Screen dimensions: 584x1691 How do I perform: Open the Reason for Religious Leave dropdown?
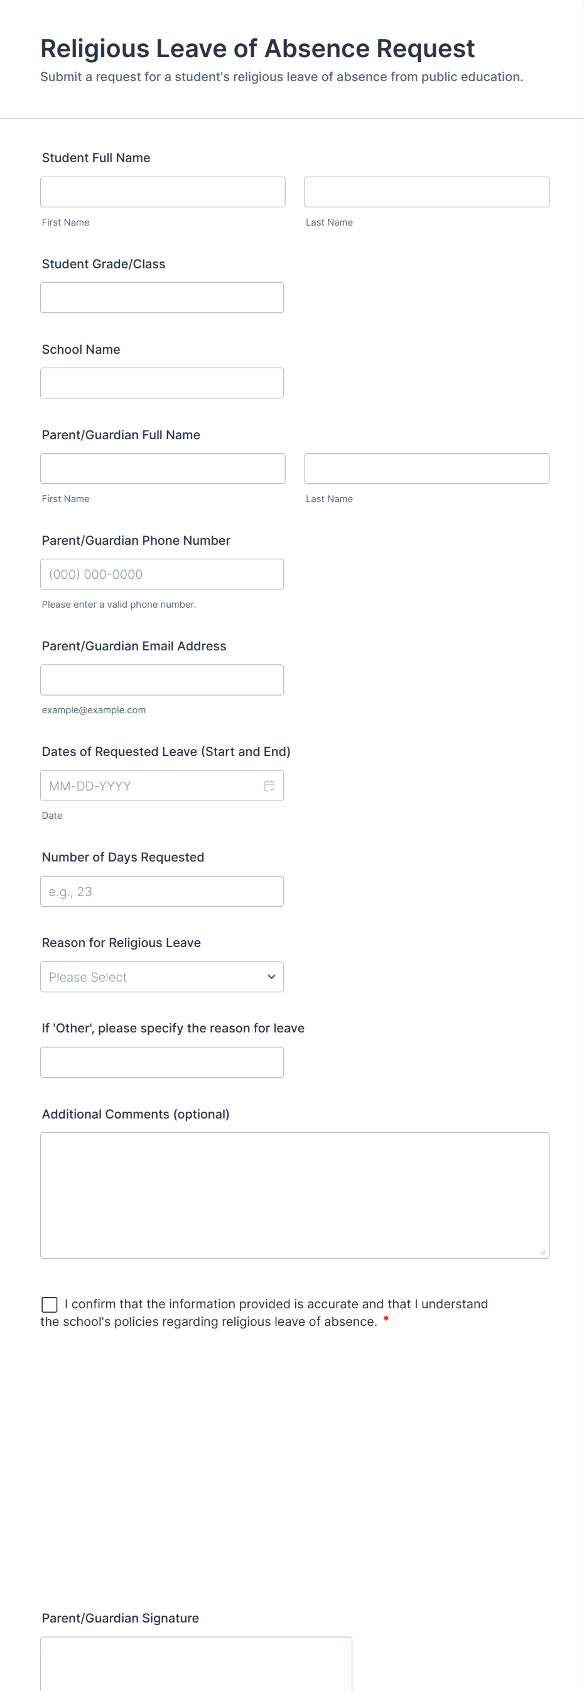[161, 977]
